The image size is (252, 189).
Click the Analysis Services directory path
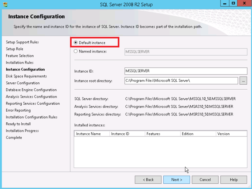179,106
